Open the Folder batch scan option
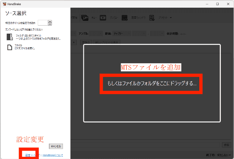 [x=33, y=37]
